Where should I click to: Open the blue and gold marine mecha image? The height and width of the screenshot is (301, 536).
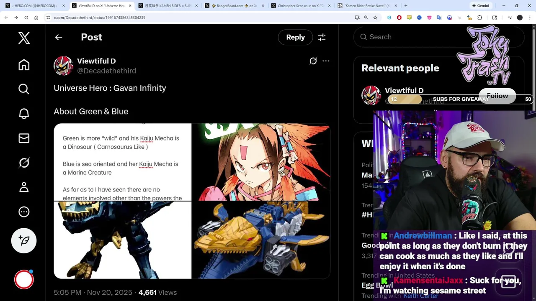coord(261,240)
